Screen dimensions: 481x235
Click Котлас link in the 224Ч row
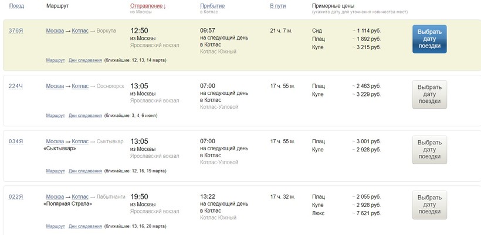point(80,86)
